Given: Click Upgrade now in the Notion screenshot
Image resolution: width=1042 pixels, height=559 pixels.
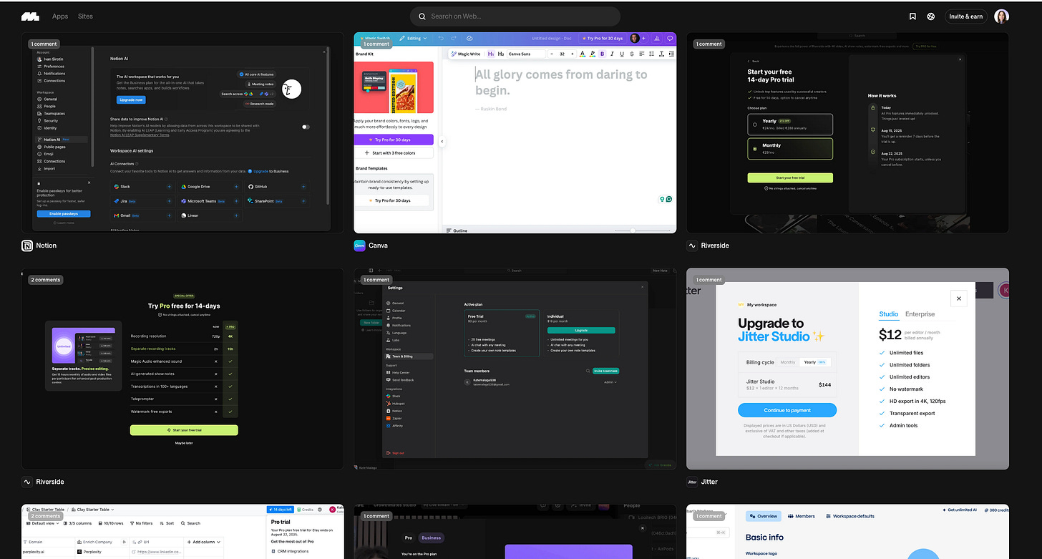Looking at the screenshot, I should coord(131,99).
